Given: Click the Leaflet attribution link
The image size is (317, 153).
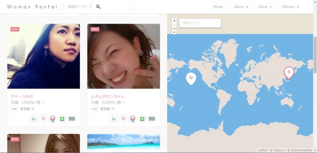Looking at the screenshot, I should pos(262,150).
